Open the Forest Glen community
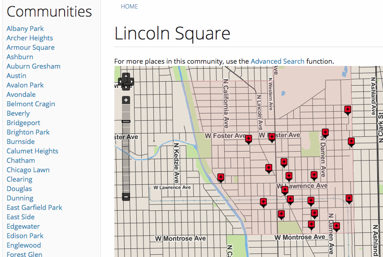Image resolution: width=383 pixels, height=257 pixels. [x=24, y=254]
